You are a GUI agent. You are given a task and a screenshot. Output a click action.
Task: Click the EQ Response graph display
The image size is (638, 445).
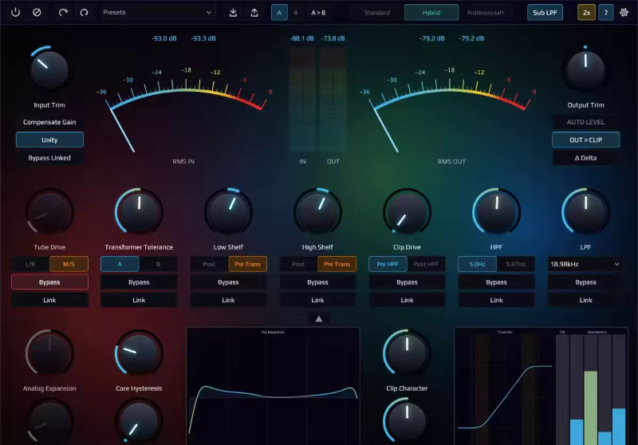[273, 385]
